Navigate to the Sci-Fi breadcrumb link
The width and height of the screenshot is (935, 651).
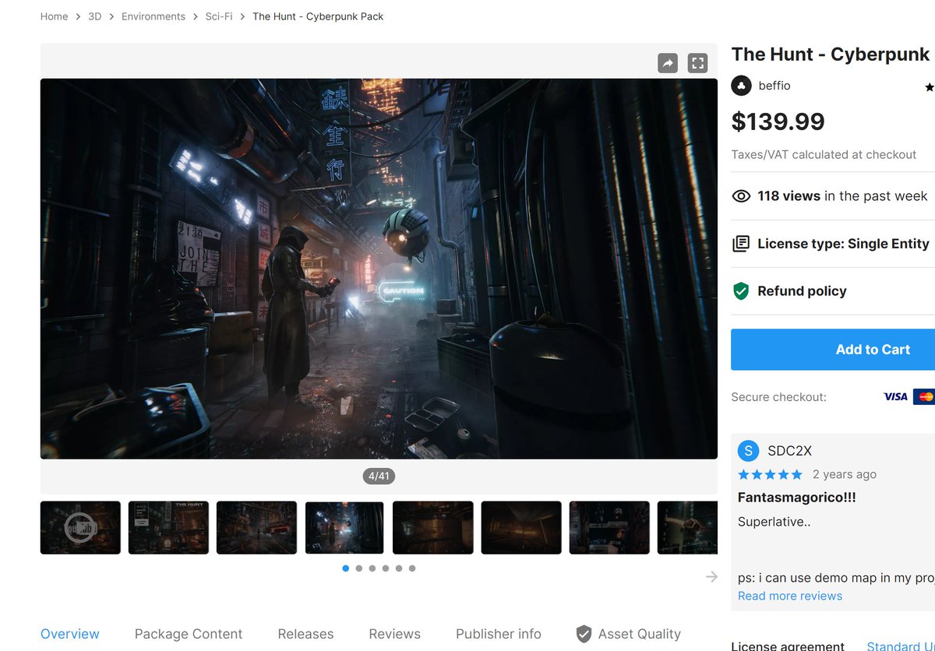(218, 16)
